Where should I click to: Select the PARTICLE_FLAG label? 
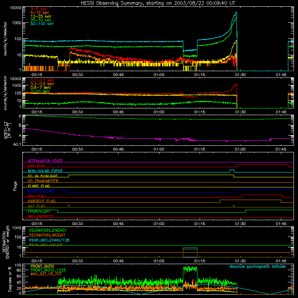[42, 201]
